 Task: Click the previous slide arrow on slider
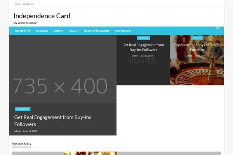16,85
